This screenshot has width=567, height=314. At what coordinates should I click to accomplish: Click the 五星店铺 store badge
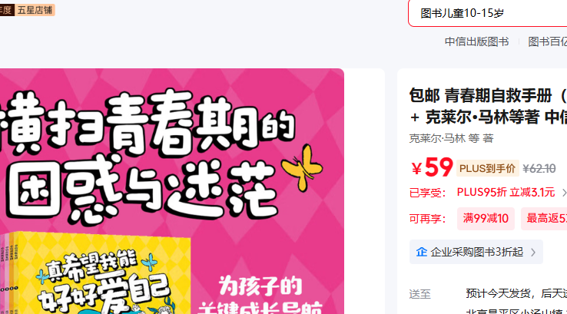point(35,10)
